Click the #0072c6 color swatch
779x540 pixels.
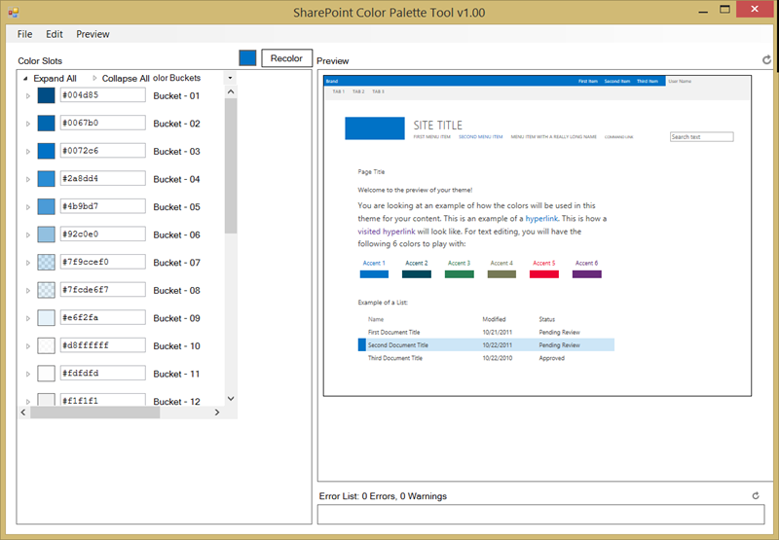pos(46,151)
